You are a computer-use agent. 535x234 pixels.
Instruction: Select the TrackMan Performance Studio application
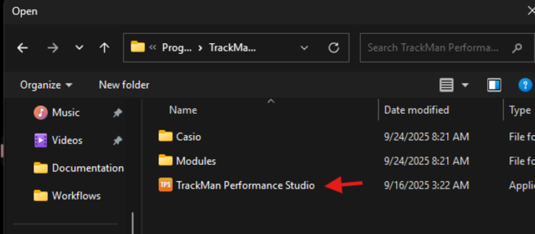245,185
